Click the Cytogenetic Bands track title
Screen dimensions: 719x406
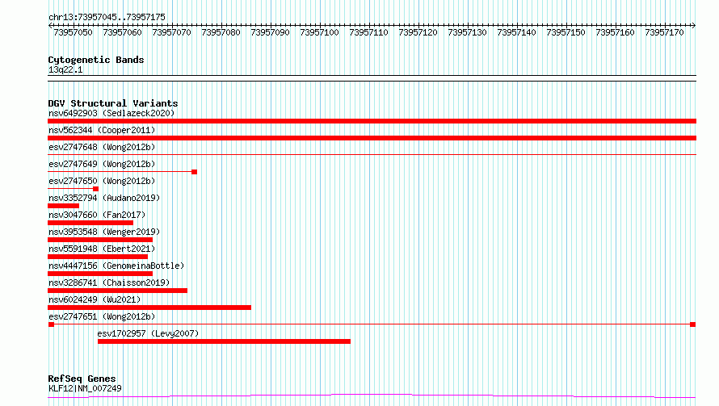(96, 60)
